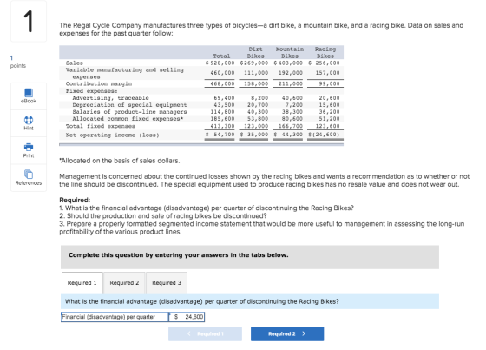Image resolution: width=486 pixels, height=350 pixels.
Task: Open the Financial (disadvantage) per quarter dropdown
Action: (x=115, y=317)
